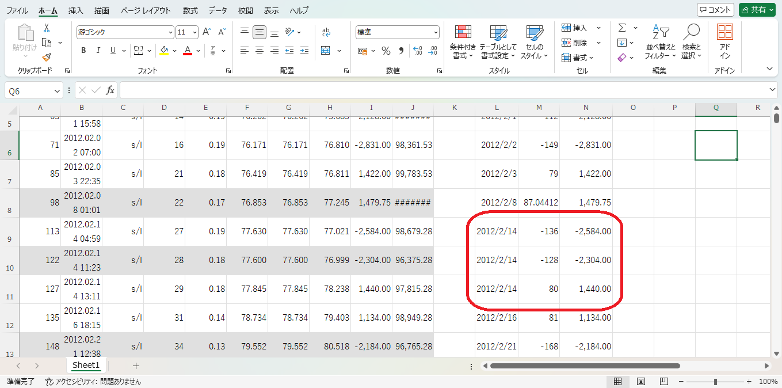782x388 pixels.
Task: Switch to Page Layout view in status bar
Action: pos(640,382)
